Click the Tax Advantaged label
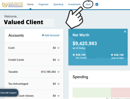The width and height of the screenshot is (130, 99). click(18, 84)
